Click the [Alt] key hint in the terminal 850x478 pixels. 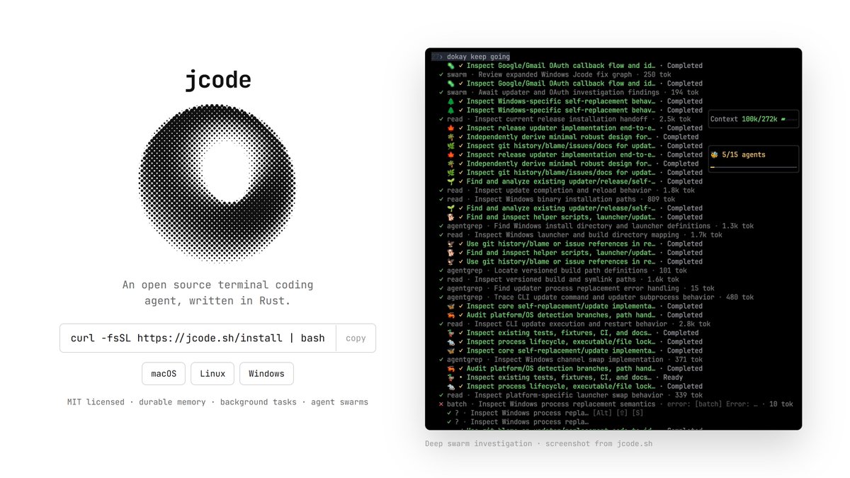tap(603, 413)
